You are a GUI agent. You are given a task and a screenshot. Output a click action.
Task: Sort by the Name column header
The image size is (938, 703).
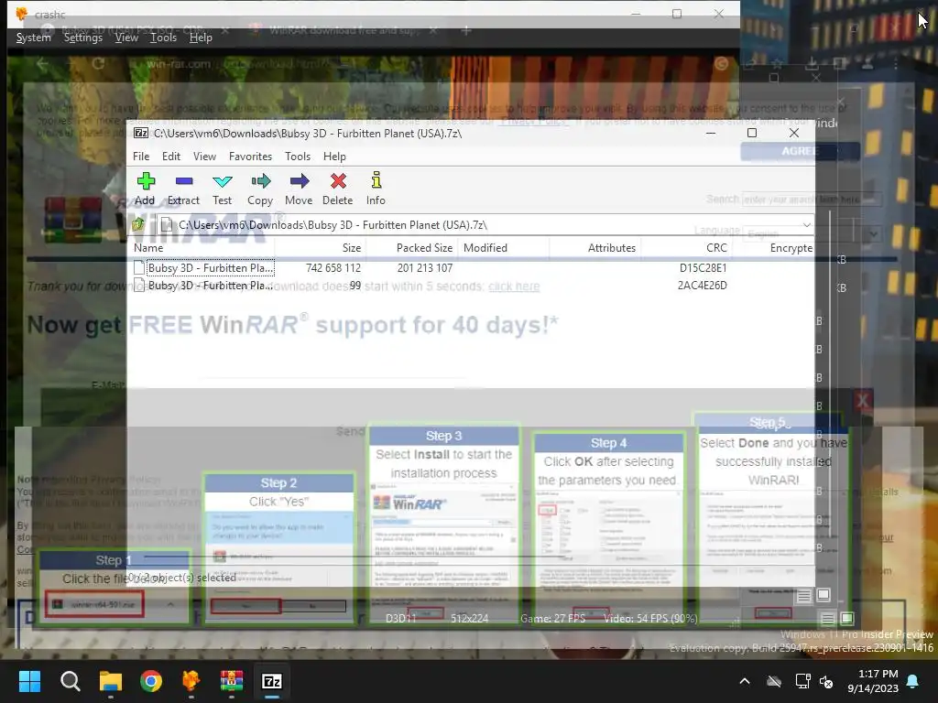(202, 247)
